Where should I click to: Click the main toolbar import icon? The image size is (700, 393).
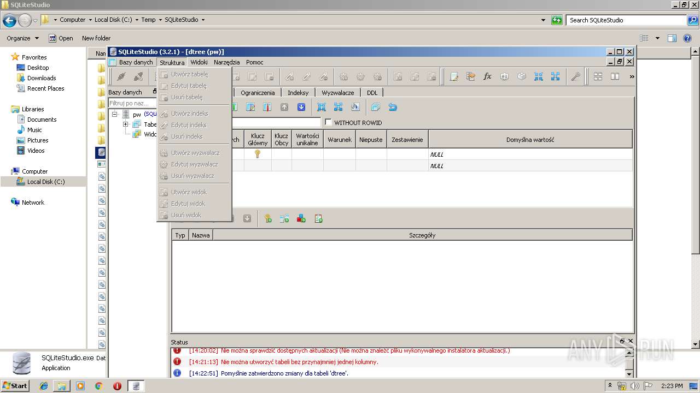click(538, 77)
